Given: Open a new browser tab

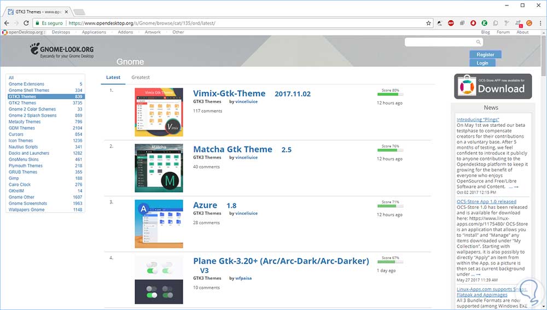Looking at the screenshot, I should coord(79,12).
